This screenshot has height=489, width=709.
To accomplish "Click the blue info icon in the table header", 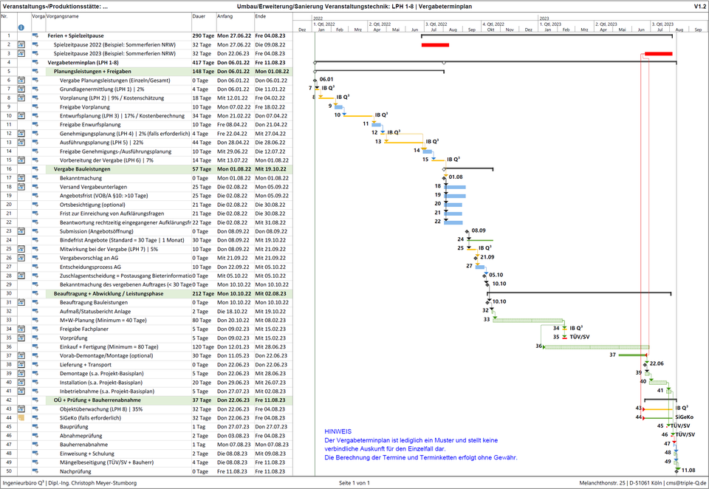I will (22, 28).
